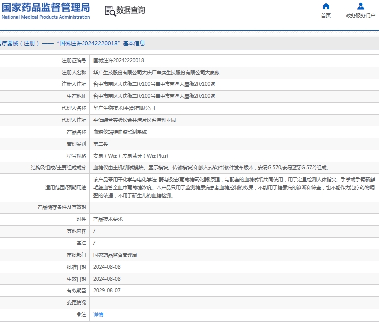379x324 pixels.
Task: Click the 注册人住所 address value
Action: [x=154, y=84]
